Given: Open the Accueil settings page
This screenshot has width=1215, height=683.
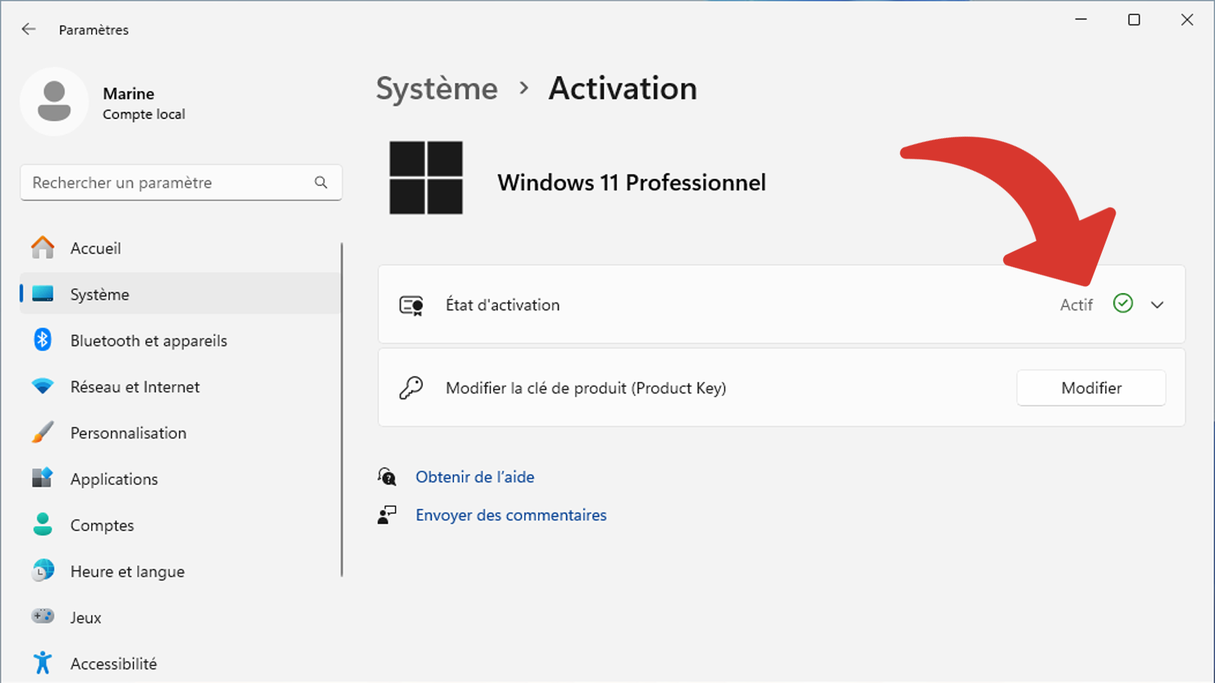Looking at the screenshot, I should [x=180, y=248].
